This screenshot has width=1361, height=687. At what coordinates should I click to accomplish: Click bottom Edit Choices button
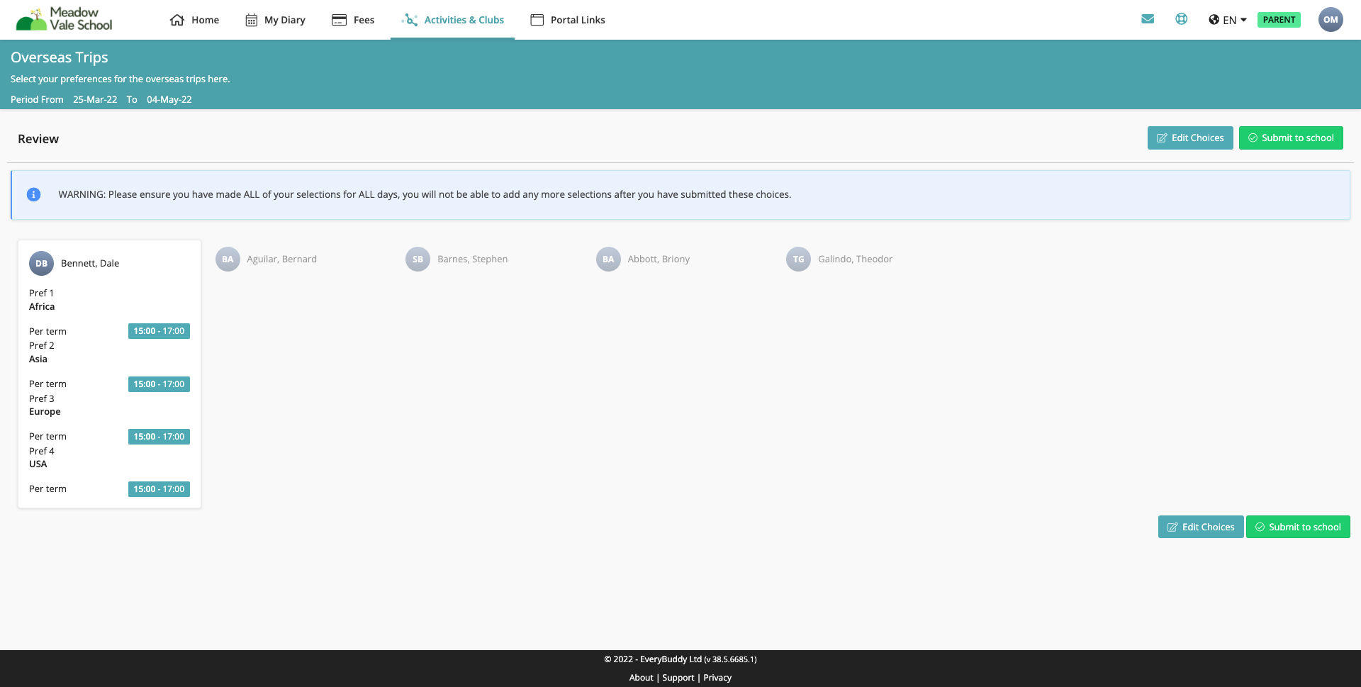click(1201, 527)
